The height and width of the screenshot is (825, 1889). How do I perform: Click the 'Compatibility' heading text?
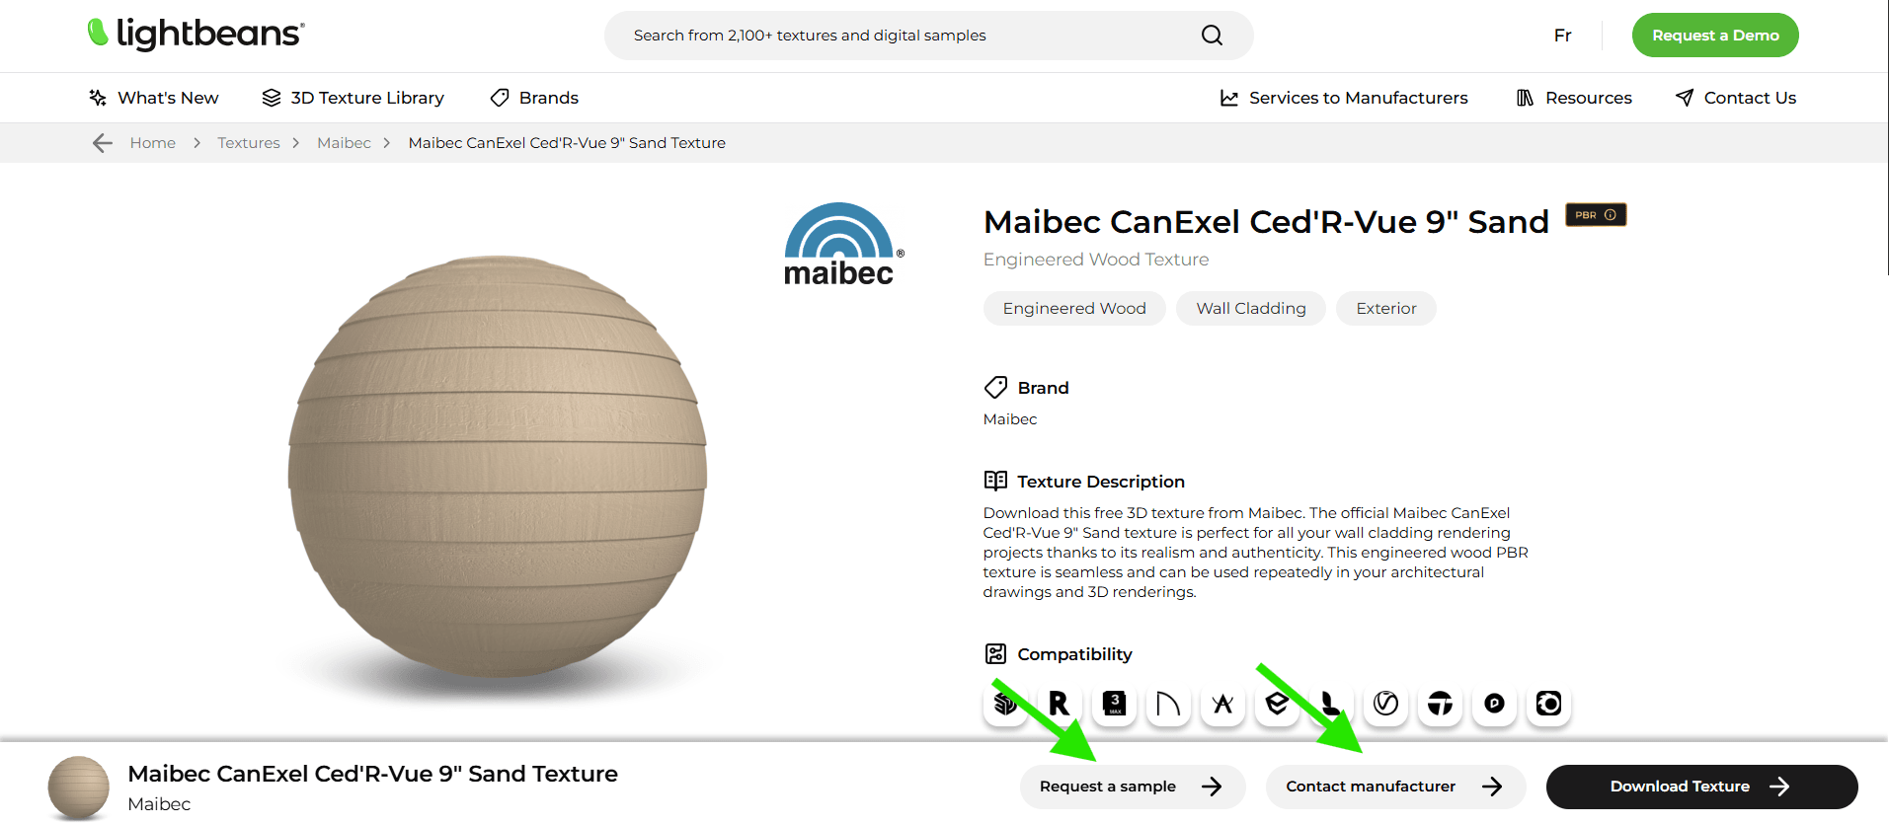[x=1074, y=654]
